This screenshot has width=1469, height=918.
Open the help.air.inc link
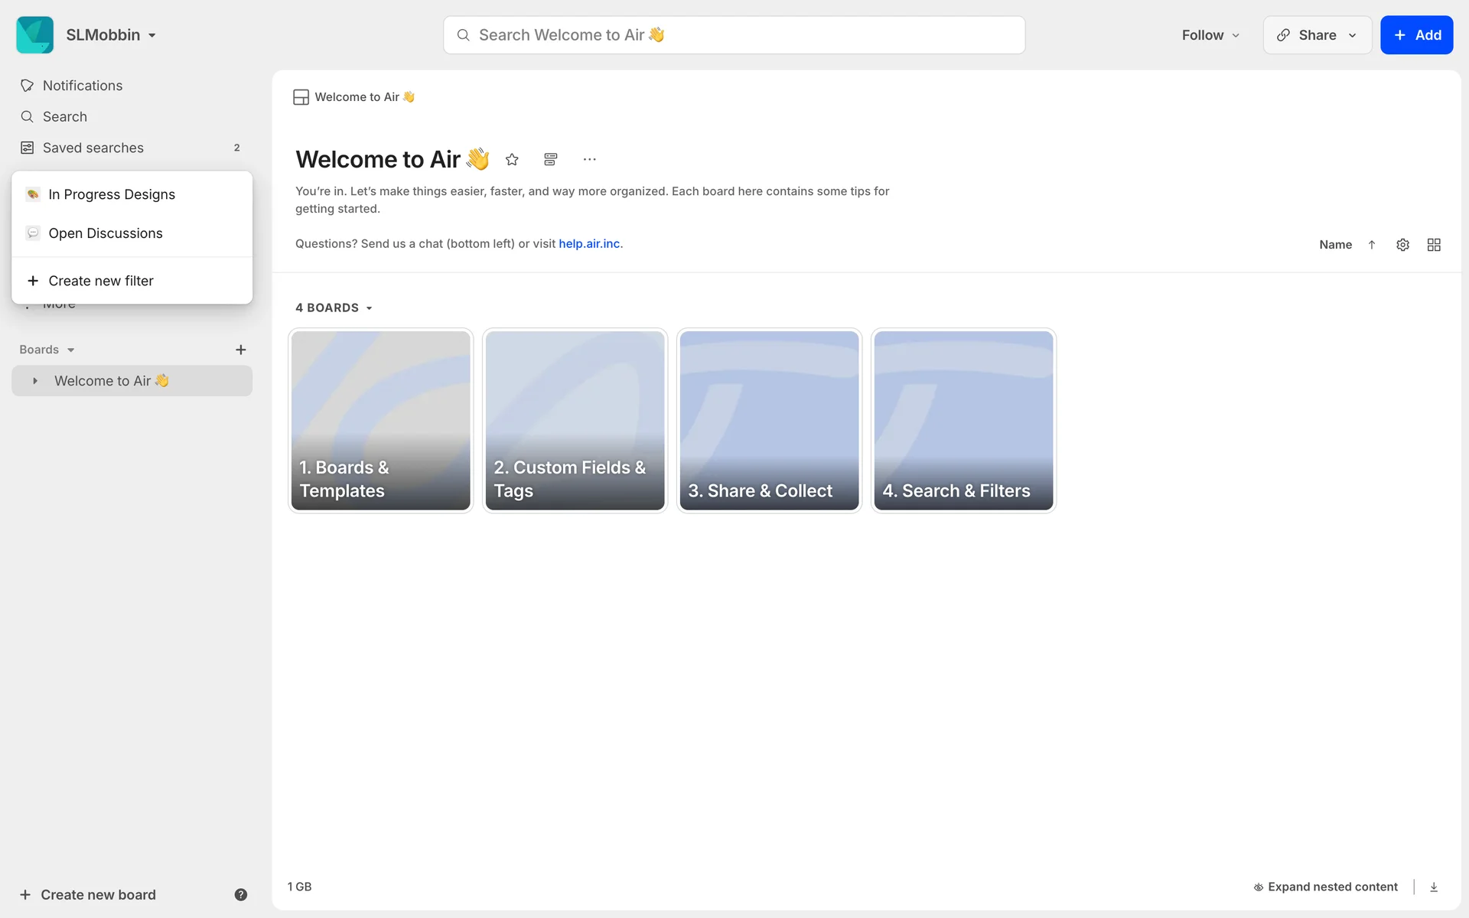pyautogui.click(x=589, y=244)
